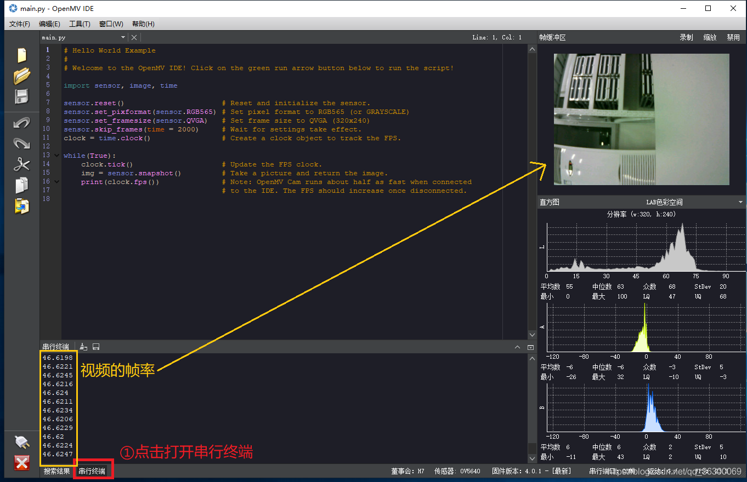Click the 缩放 zoom button
Viewport: 747px width, 482px height.
[x=710, y=38]
